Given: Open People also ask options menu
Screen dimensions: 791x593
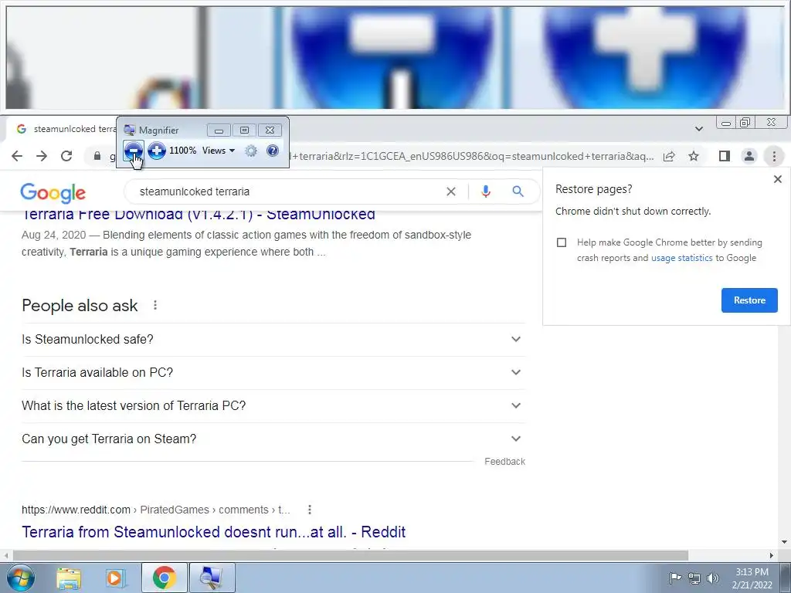Looking at the screenshot, I should [155, 305].
